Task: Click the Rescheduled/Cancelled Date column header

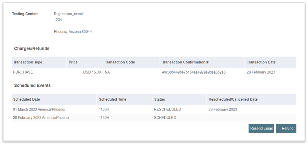Action: point(233,99)
